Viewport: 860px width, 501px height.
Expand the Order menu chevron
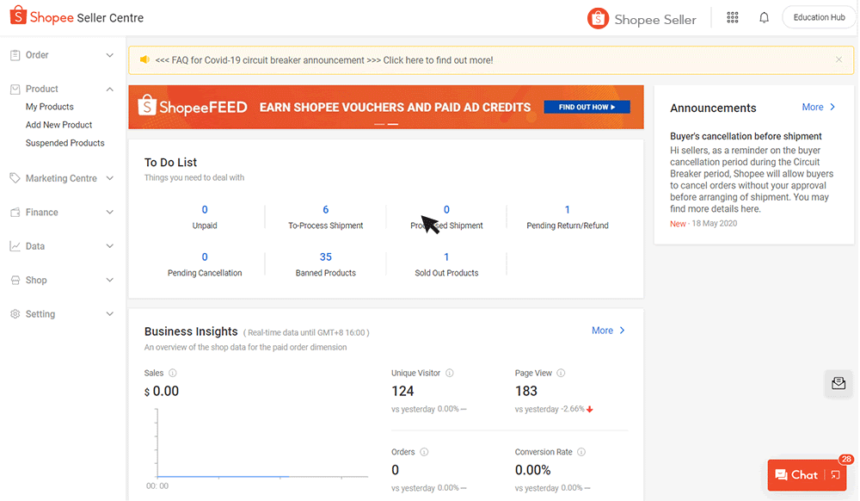pyautogui.click(x=110, y=55)
